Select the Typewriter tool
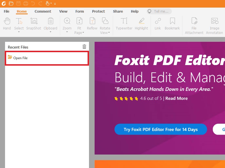Viewport: 225px width, 168px height. pyautogui.click(x=124, y=24)
